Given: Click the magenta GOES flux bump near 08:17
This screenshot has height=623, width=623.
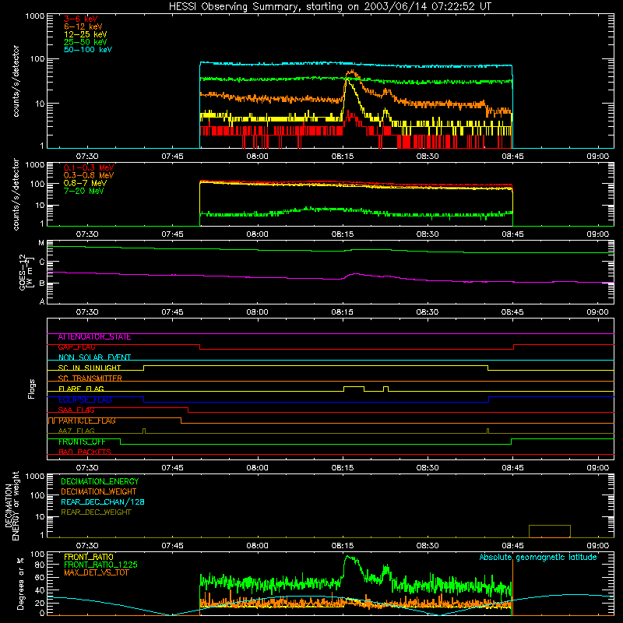Looking at the screenshot, I should tap(356, 274).
